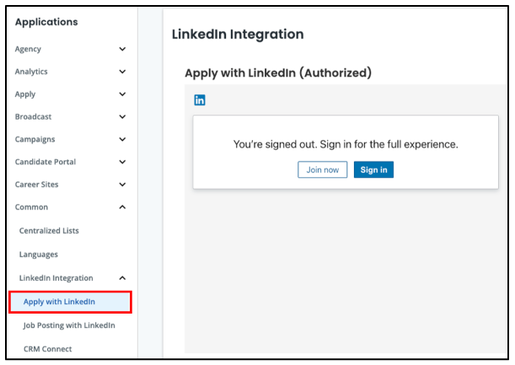Expand the Agency section chevron

point(122,49)
